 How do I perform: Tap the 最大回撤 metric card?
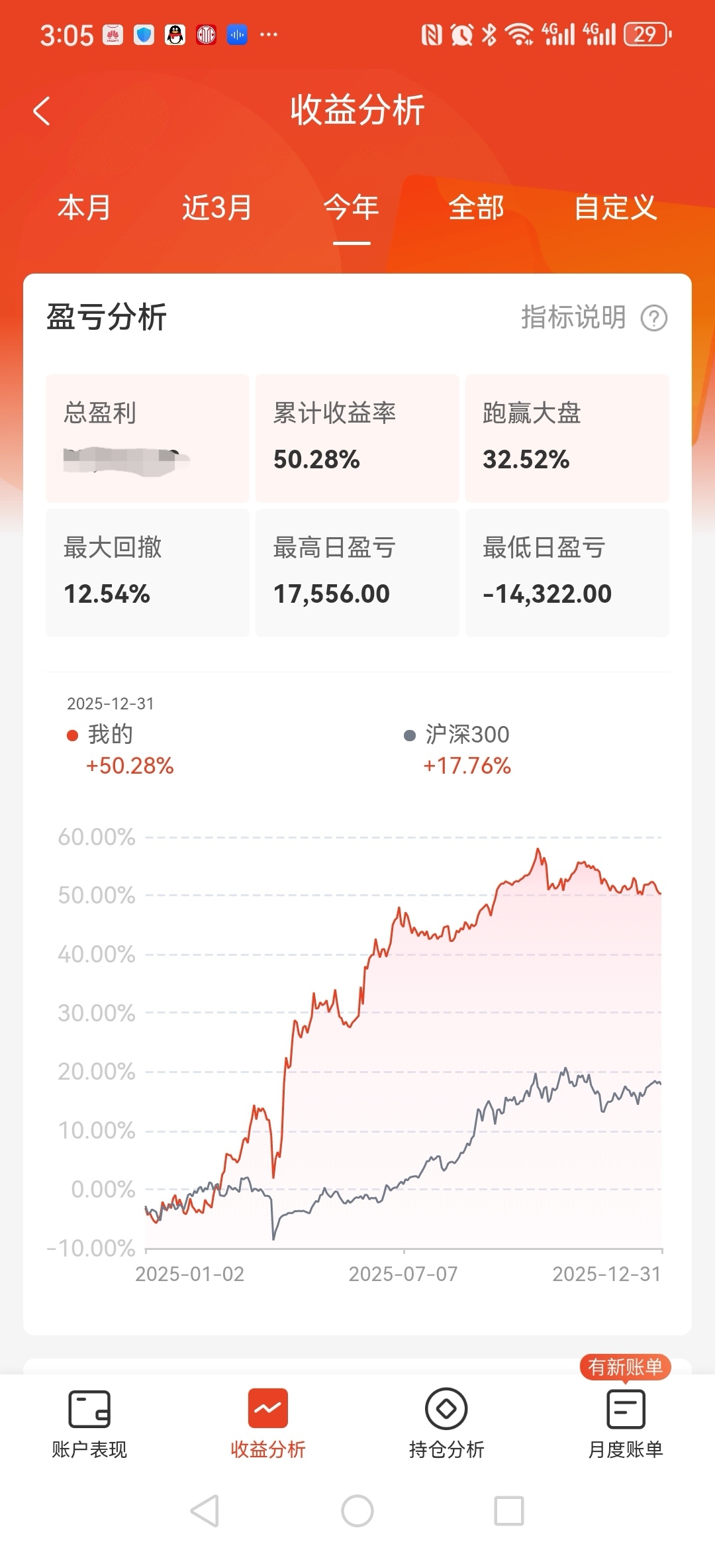click(x=147, y=572)
